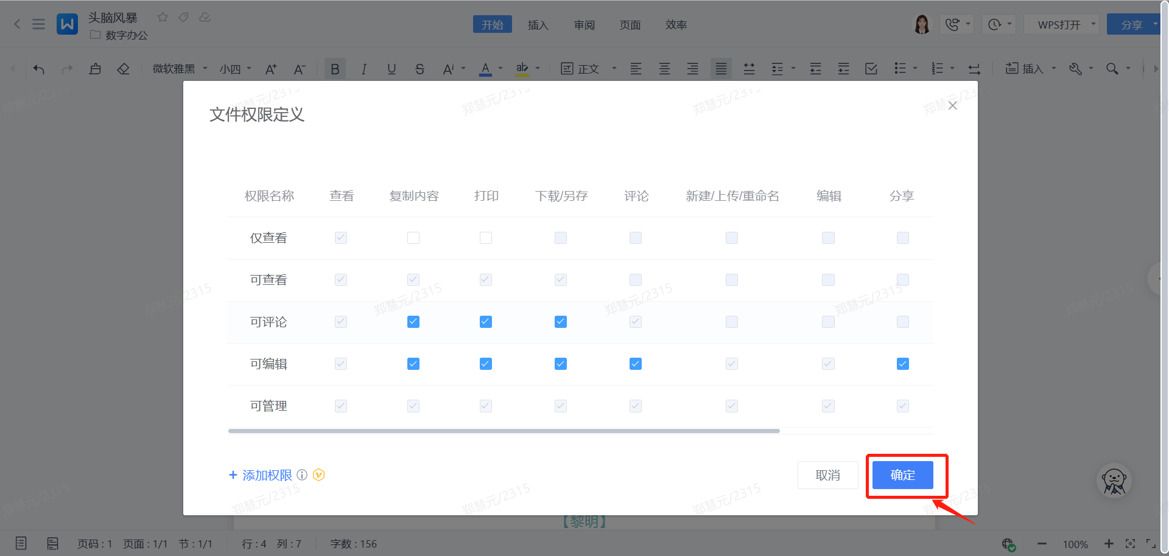
Task: Toggle bold formatting
Action: coord(335,69)
